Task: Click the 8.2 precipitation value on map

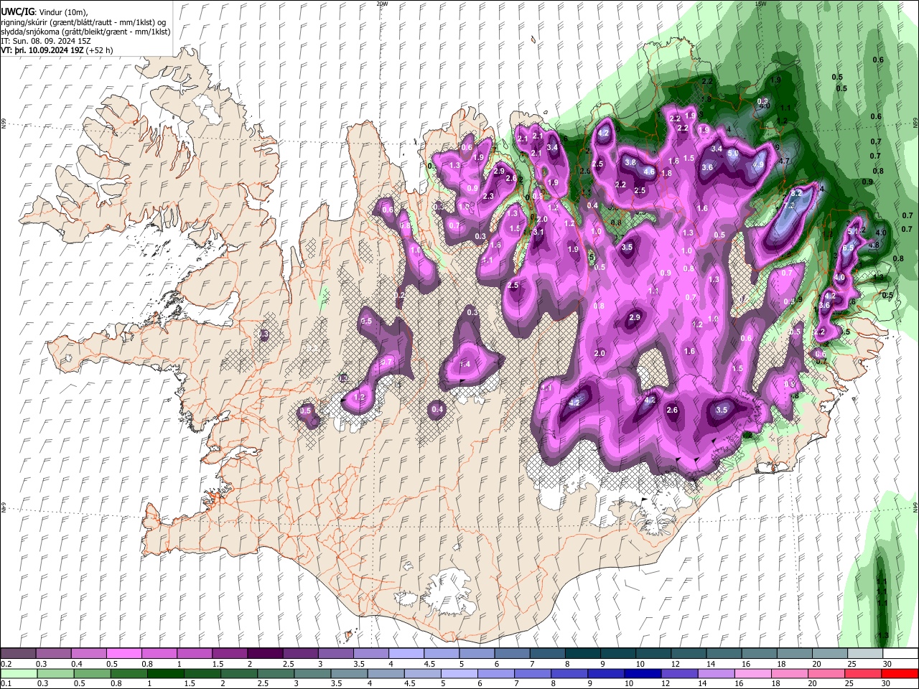Action: tap(796, 194)
